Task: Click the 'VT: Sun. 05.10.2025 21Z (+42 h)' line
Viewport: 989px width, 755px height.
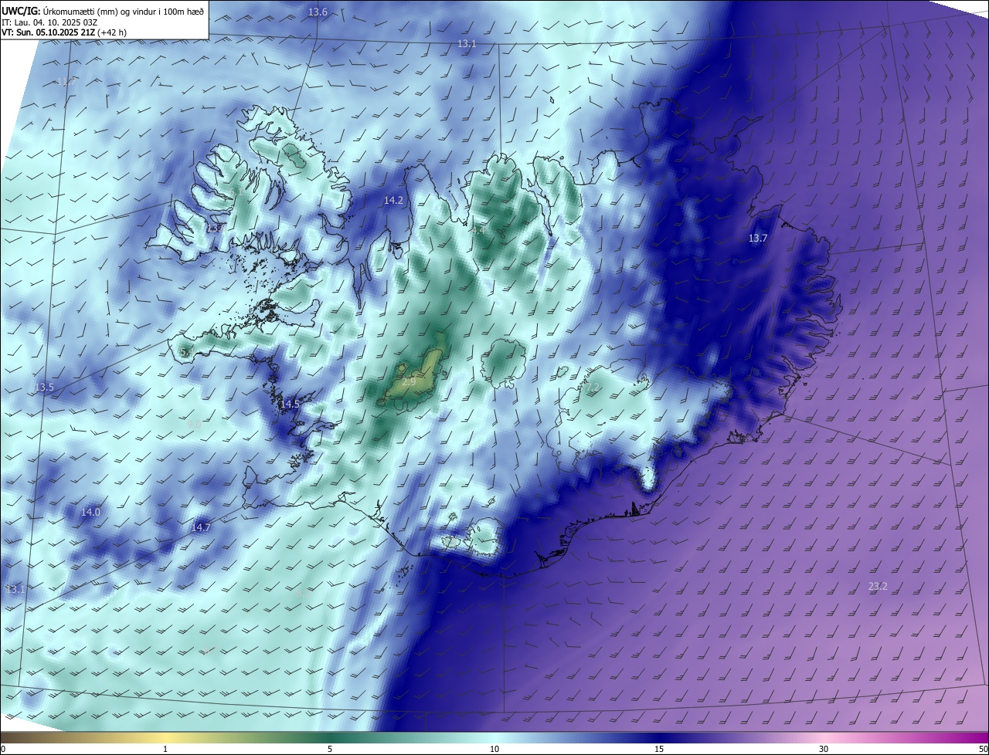Action: [x=64, y=32]
